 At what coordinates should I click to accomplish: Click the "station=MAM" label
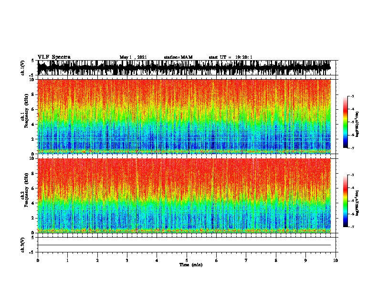[x=178, y=57]
